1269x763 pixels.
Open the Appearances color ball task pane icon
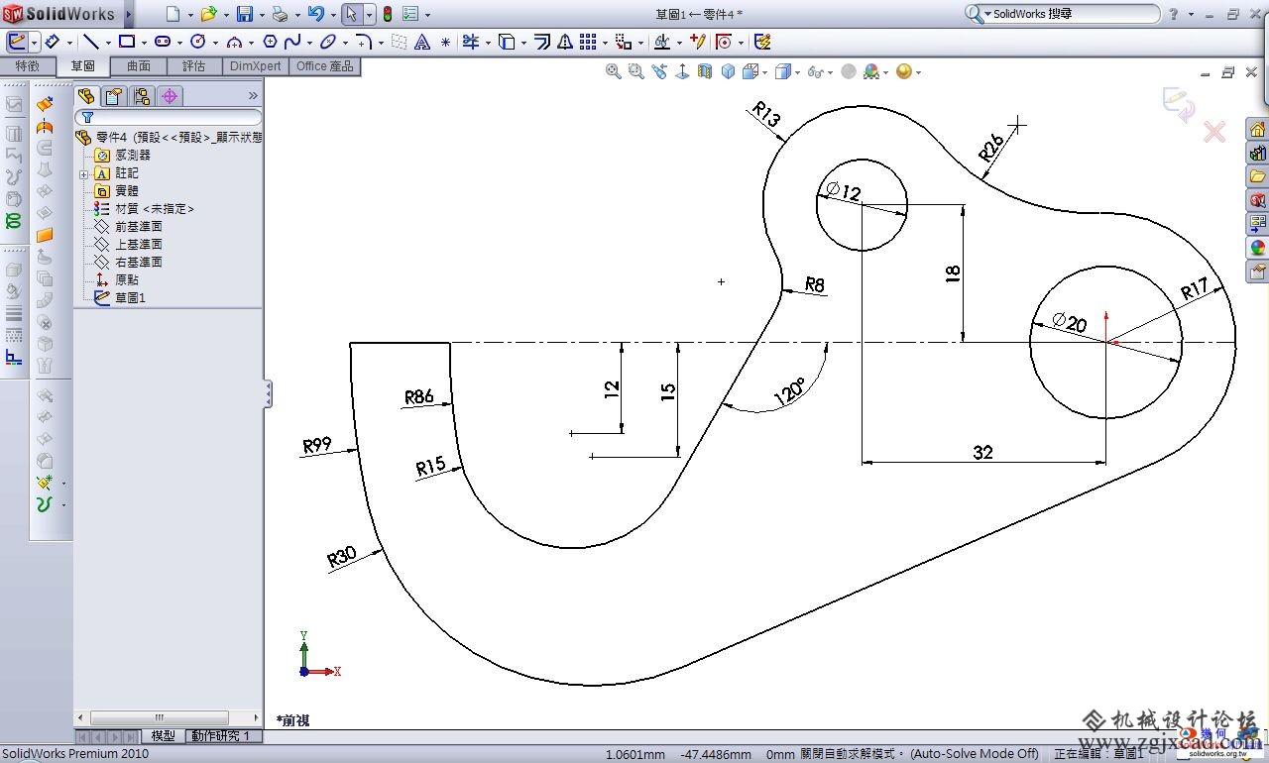[1258, 248]
